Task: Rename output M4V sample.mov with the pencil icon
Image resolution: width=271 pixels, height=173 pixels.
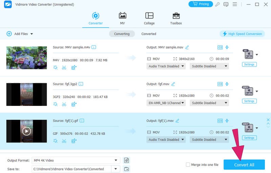Action: tap(187, 47)
